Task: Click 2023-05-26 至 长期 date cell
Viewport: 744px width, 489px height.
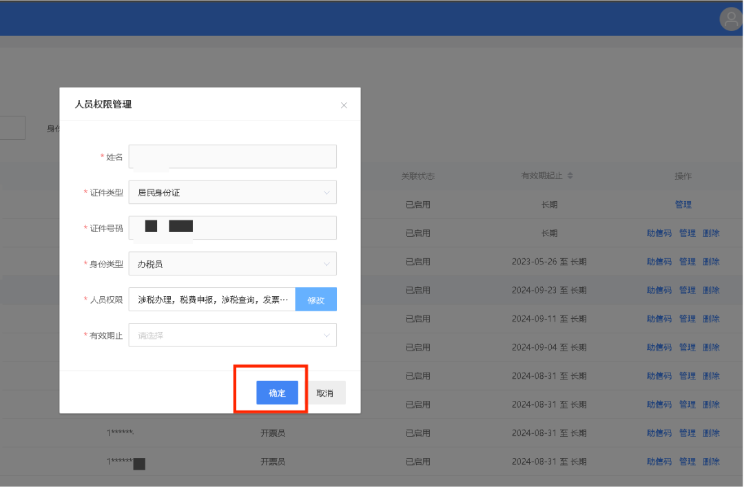Action: (550, 262)
